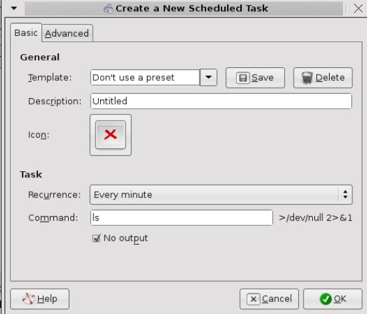367x314 pixels.
Task: Click inside the Command input field
Action: click(181, 218)
